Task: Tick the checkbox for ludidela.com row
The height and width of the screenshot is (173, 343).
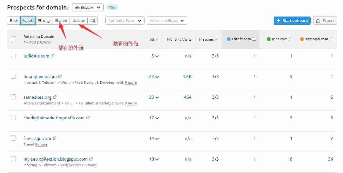Action: pos(13,56)
